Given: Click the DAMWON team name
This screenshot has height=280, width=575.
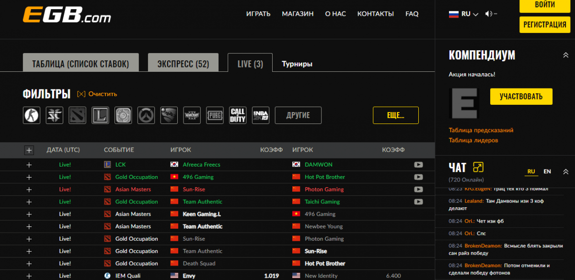Looking at the screenshot, I should pos(319,165).
